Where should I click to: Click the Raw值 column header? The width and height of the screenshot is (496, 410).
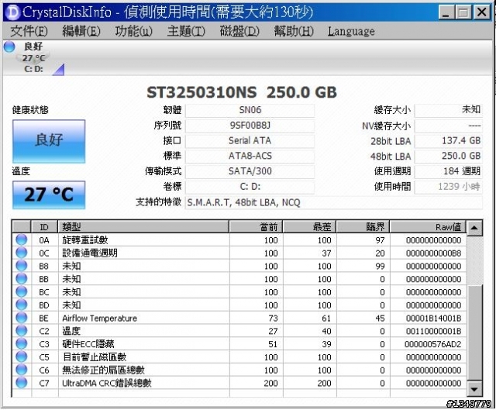click(428, 227)
